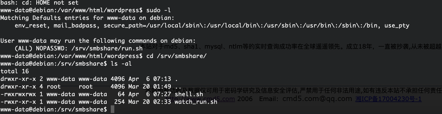Click the shell.sh file name in listing
The image size is (442, 114).
189,94
